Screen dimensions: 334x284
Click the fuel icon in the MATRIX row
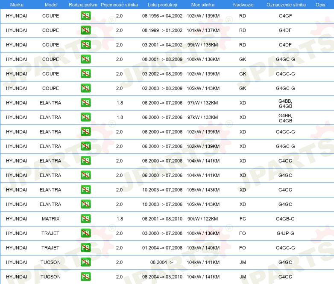pos(85,219)
